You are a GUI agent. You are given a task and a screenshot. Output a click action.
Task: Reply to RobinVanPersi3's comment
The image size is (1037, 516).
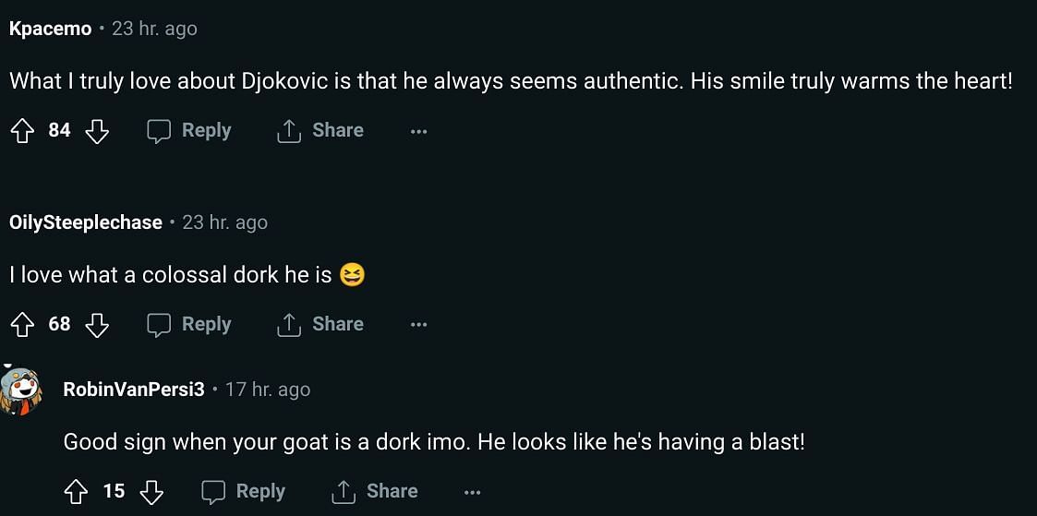(244, 492)
